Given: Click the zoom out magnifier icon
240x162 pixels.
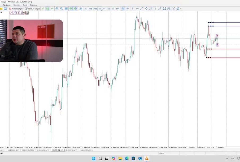Looking at the screenshot, I should tap(62, 9).
